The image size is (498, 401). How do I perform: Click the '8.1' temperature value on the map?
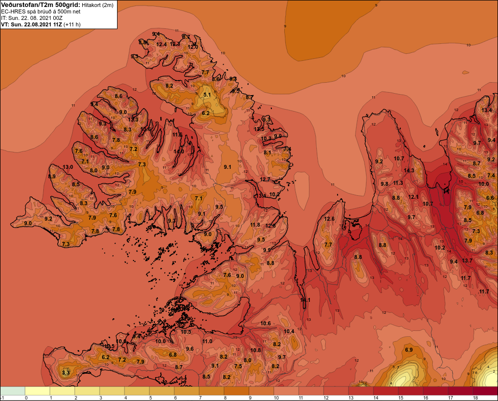coord(267,152)
